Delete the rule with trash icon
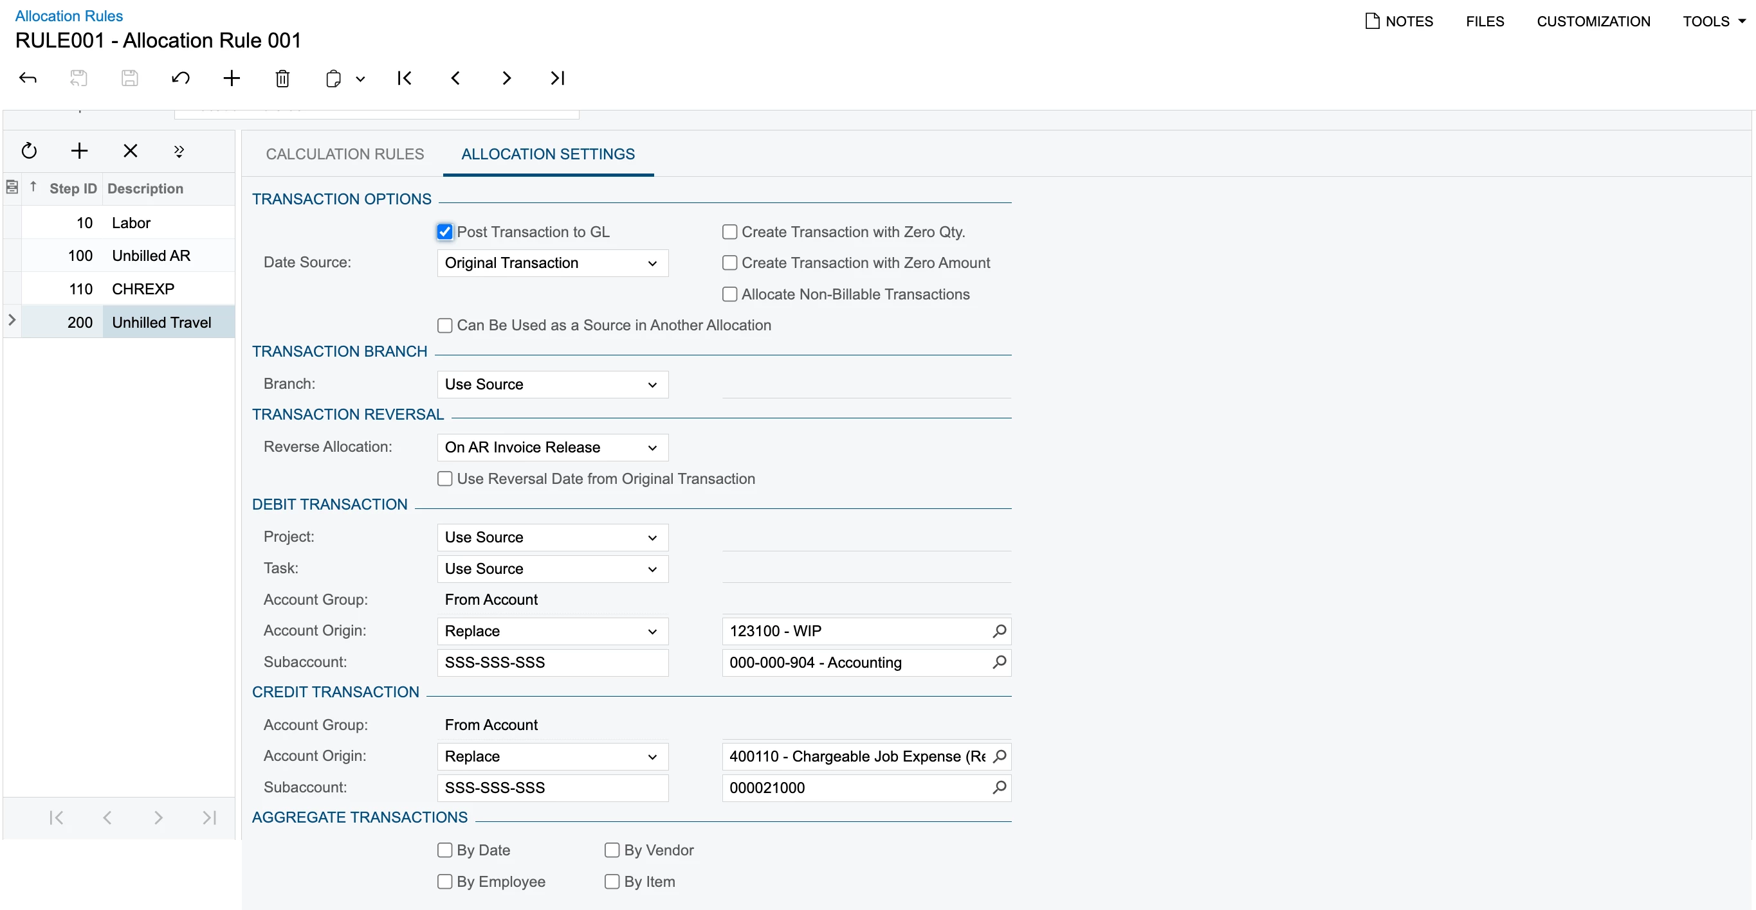The width and height of the screenshot is (1756, 910). coord(282,78)
